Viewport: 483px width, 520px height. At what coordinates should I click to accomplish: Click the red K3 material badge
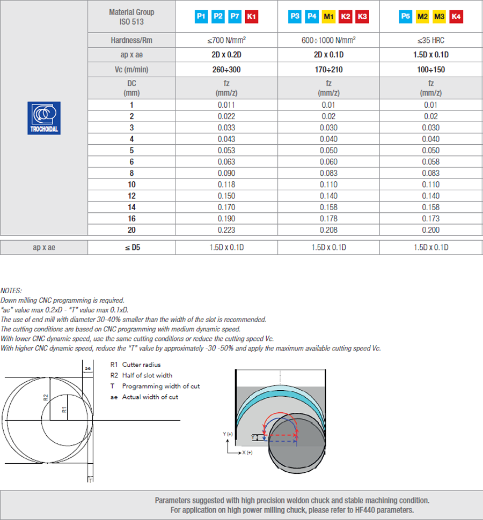click(x=362, y=17)
